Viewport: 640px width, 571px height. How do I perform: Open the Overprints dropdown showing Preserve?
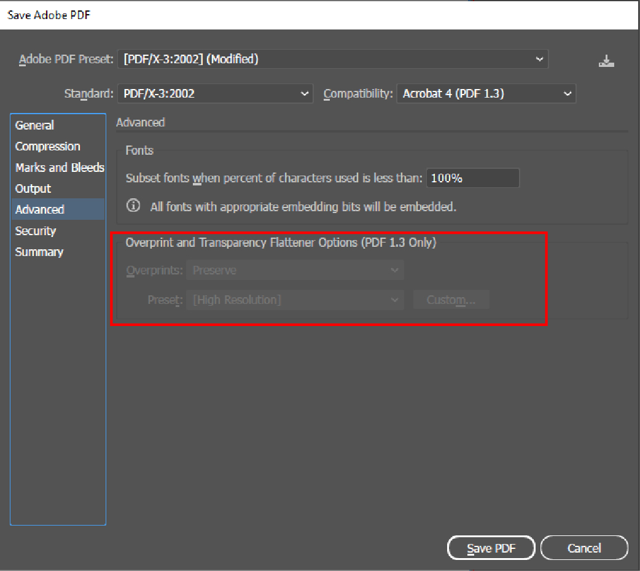tap(295, 270)
